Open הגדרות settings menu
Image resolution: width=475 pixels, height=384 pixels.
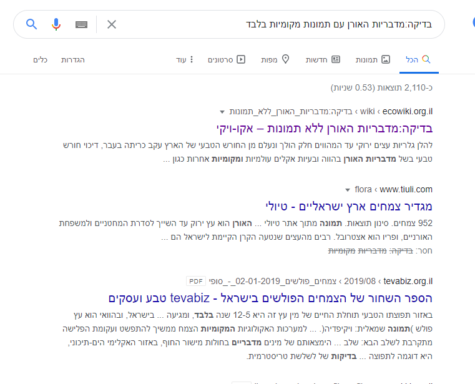(x=72, y=60)
